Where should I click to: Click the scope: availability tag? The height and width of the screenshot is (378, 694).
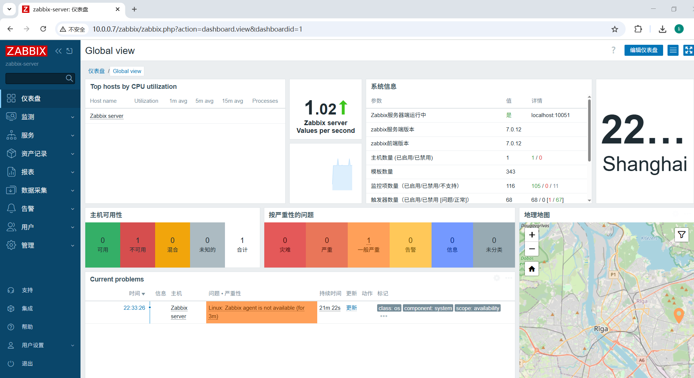477,308
